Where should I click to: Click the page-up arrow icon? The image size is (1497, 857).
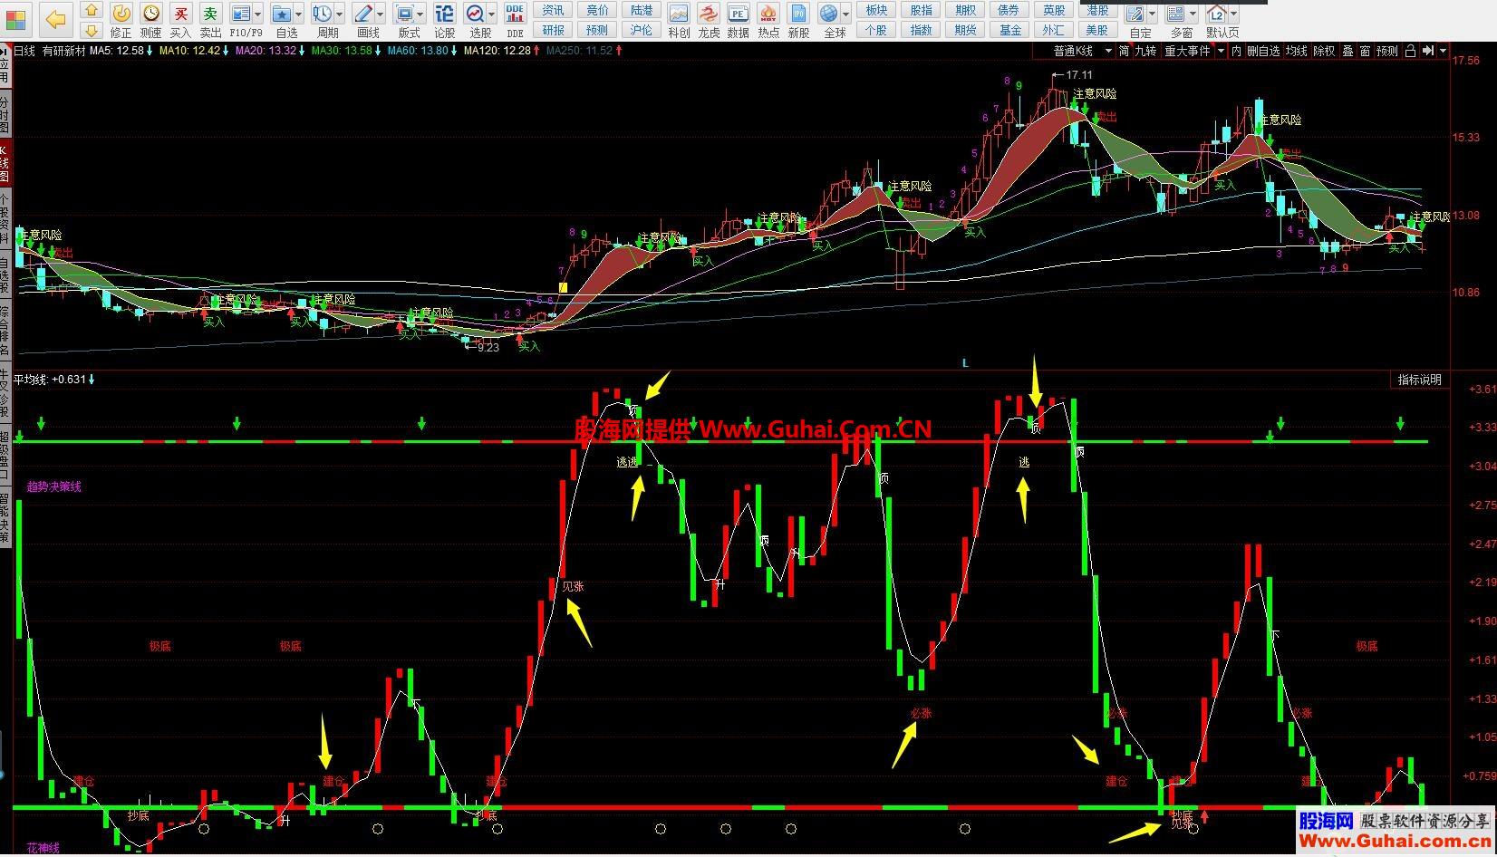pos(91,10)
